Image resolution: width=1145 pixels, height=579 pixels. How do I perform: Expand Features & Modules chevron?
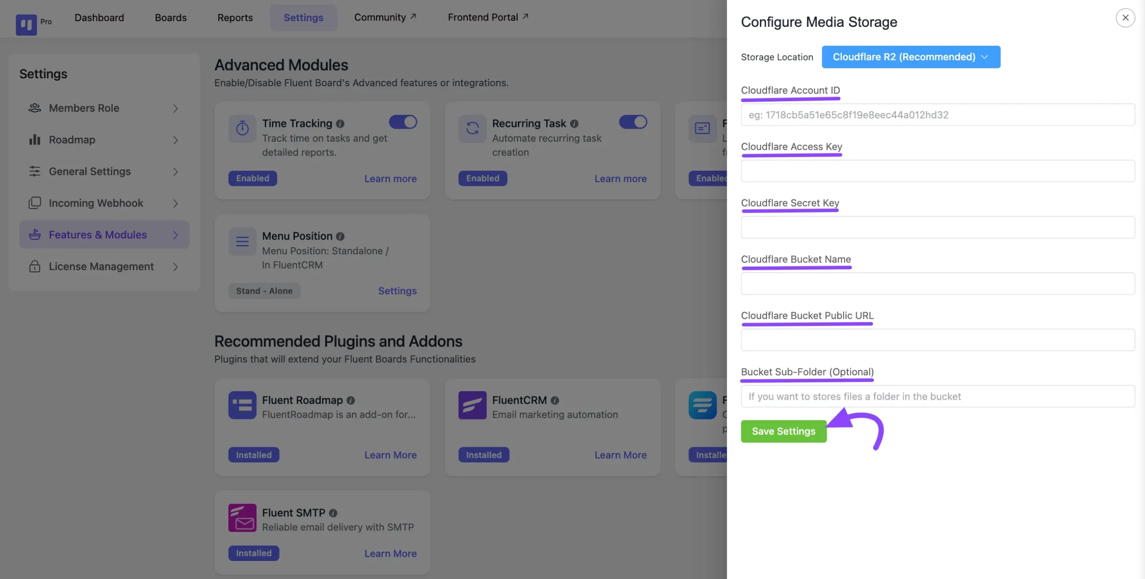(x=175, y=235)
